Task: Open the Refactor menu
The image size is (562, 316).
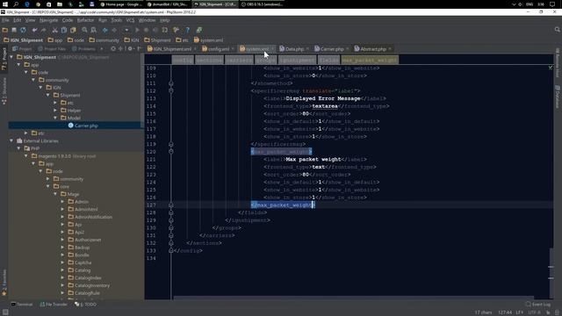Action: click(x=85, y=20)
